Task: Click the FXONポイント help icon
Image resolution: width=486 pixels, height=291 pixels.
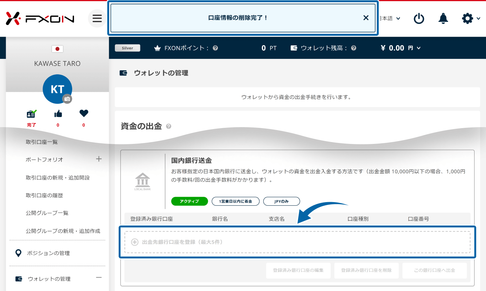Action: click(x=215, y=48)
